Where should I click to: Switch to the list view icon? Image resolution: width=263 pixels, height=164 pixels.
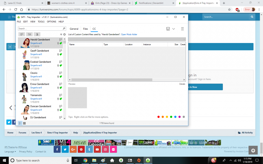[x=20, y=123]
